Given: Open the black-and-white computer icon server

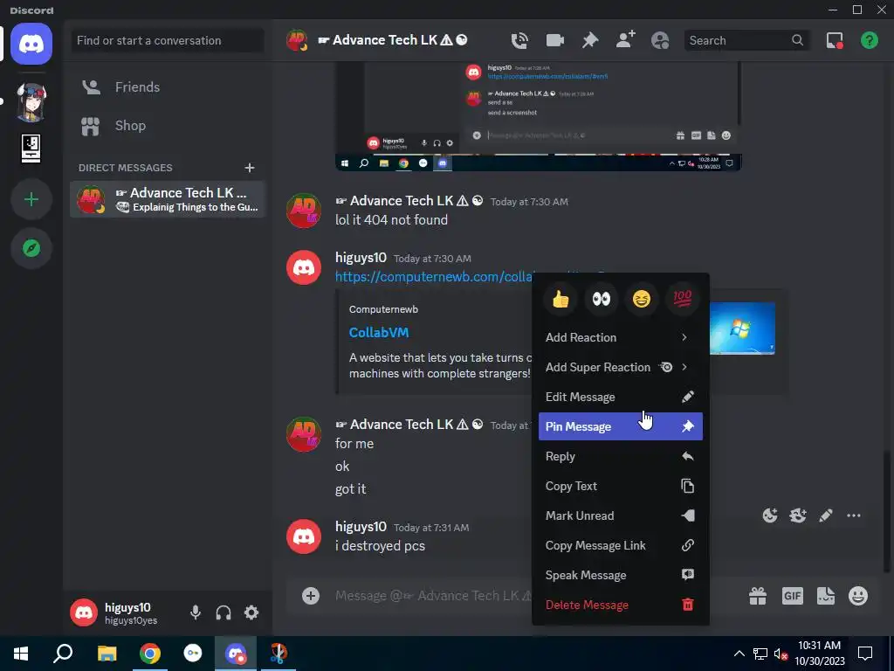Looking at the screenshot, I should pos(31,149).
